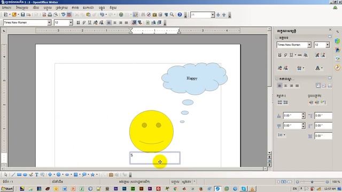342x192 pixels.
Task: Click the insert mode field in the status bar
Action: (175, 181)
